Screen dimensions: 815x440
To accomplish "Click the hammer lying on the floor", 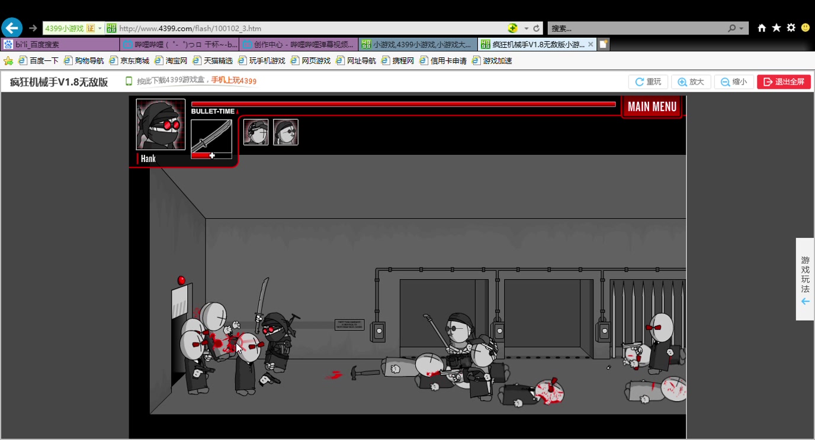I will click(364, 372).
